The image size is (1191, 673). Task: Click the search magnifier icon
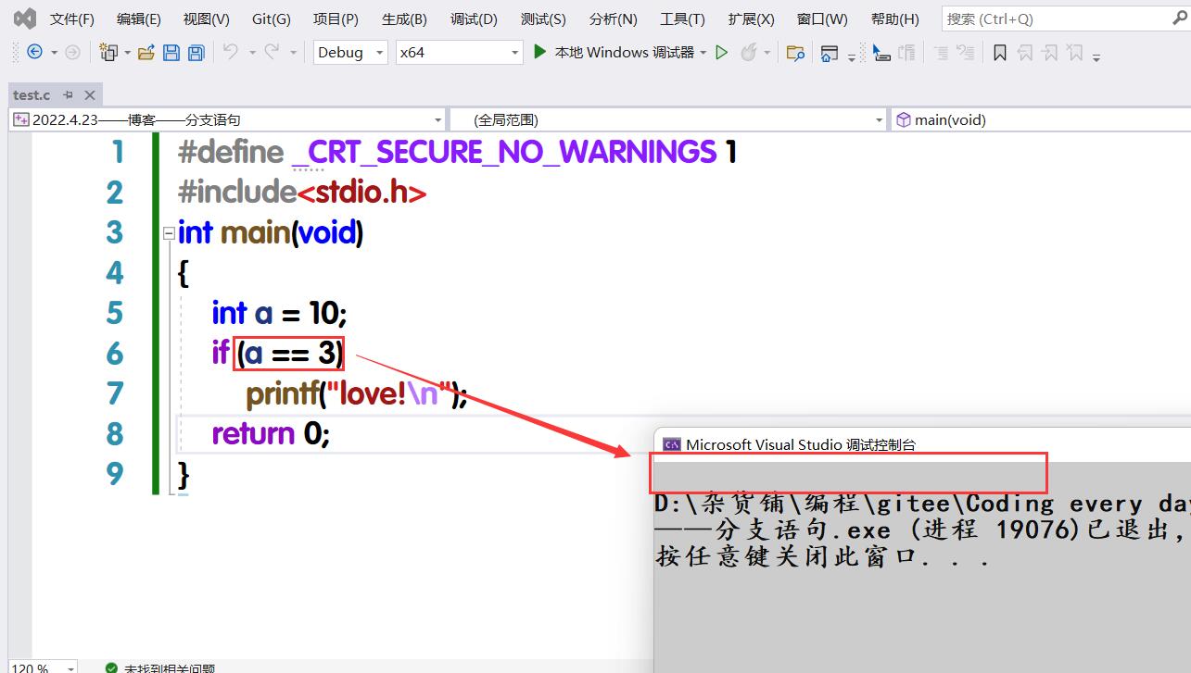(1180, 19)
